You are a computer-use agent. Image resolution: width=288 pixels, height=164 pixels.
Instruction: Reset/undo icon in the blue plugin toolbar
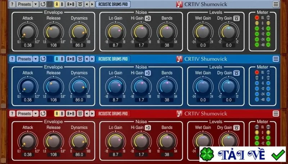click(x=43, y=59)
